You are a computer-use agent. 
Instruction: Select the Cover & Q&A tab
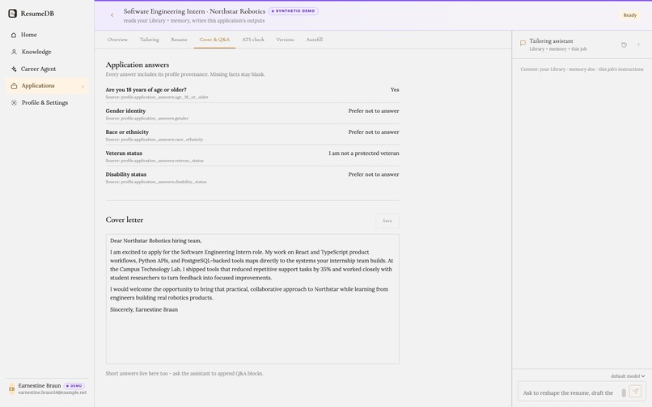point(214,40)
